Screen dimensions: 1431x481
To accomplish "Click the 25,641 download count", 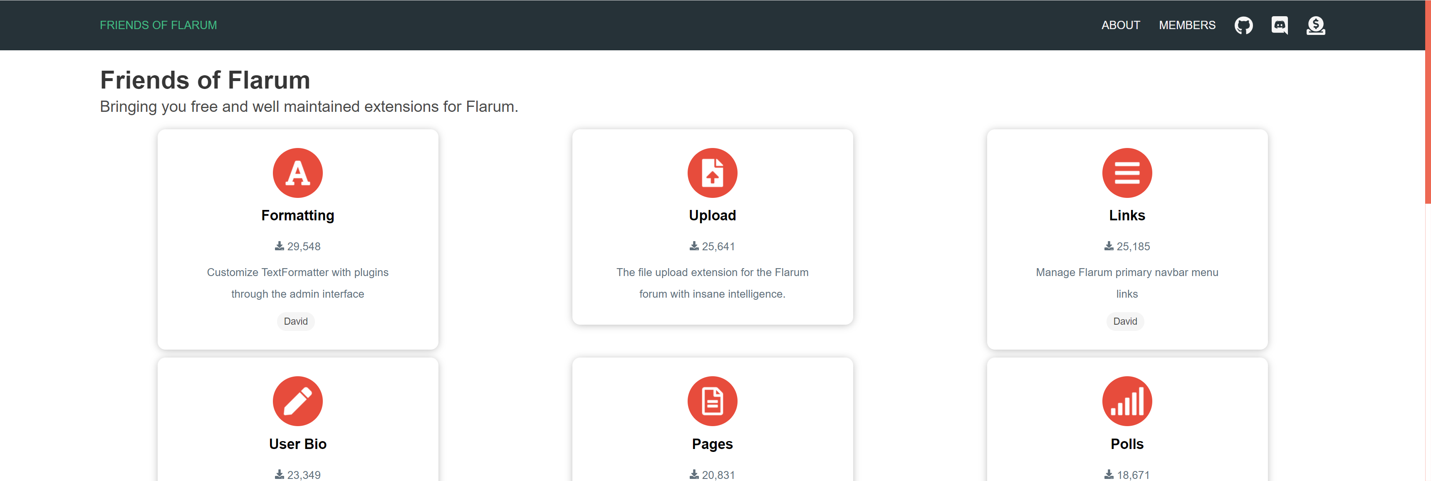I will point(718,246).
